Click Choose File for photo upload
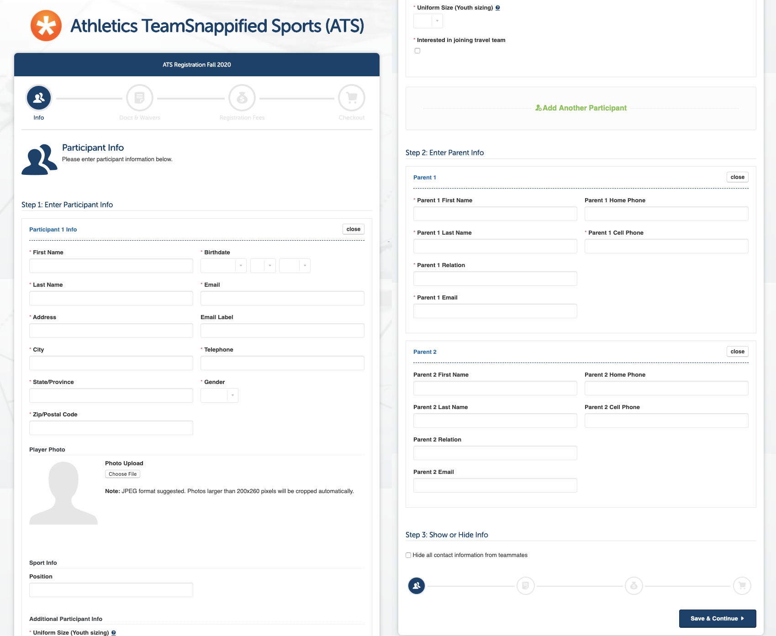The height and width of the screenshot is (636, 776). [122, 474]
